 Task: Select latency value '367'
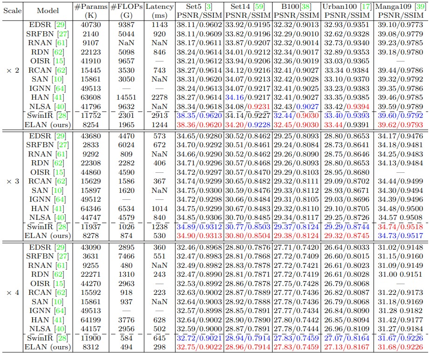159,181
